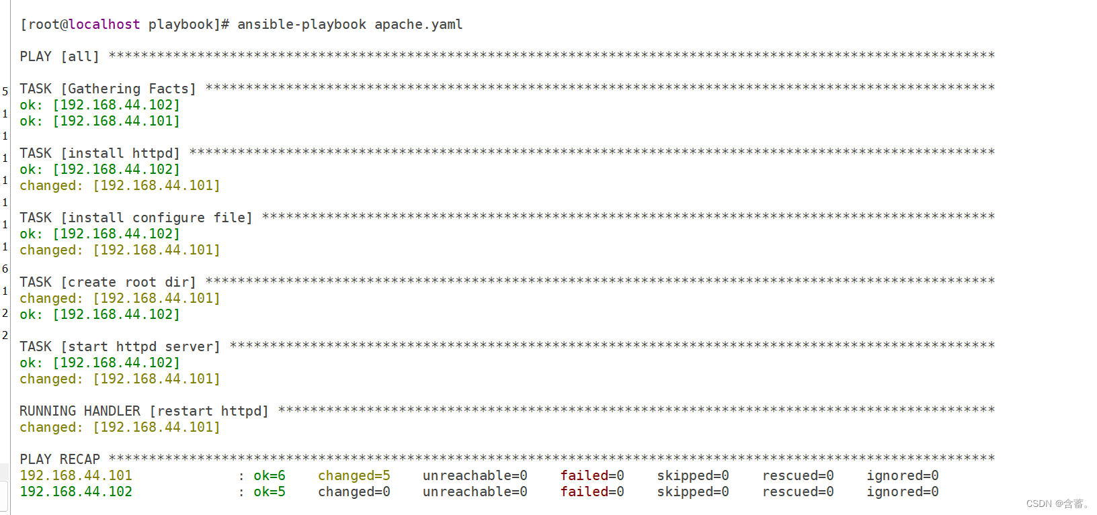1097x515 pixels.
Task: Click 'failed=0' in the 192.168.44.101 row
Action: [x=592, y=475]
